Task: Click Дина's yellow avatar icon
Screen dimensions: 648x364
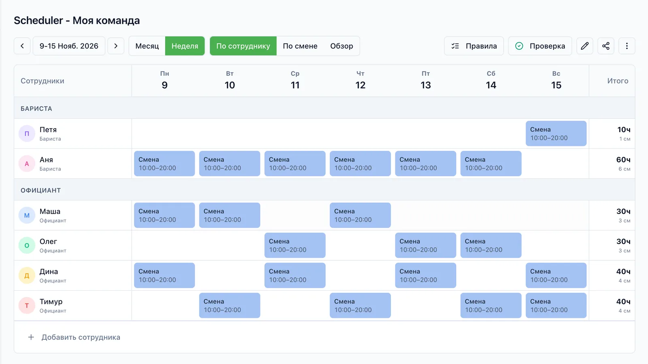Action: pyautogui.click(x=27, y=276)
